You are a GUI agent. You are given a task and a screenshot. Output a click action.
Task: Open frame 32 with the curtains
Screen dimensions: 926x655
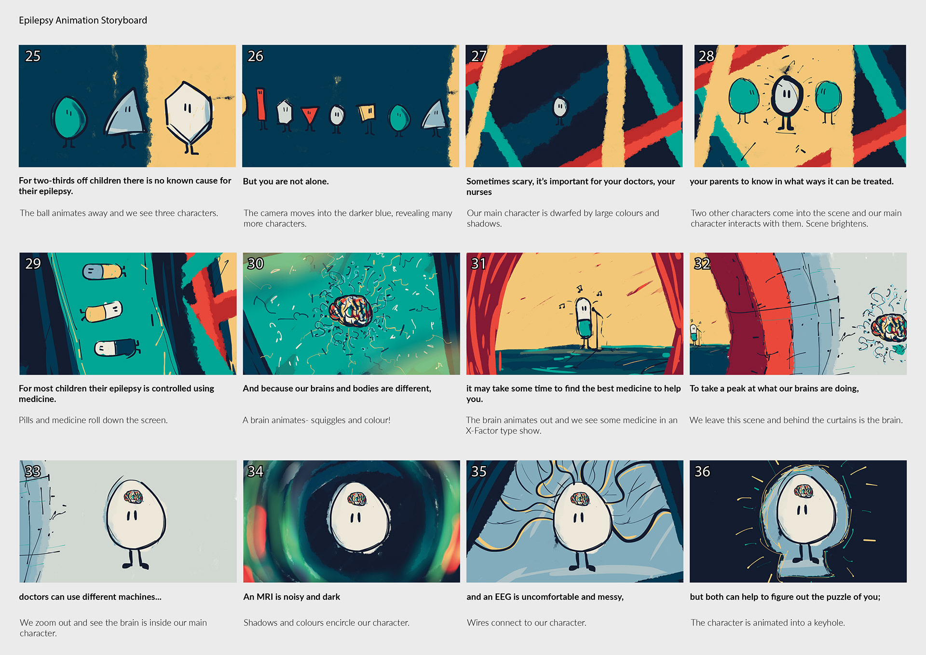point(798,314)
